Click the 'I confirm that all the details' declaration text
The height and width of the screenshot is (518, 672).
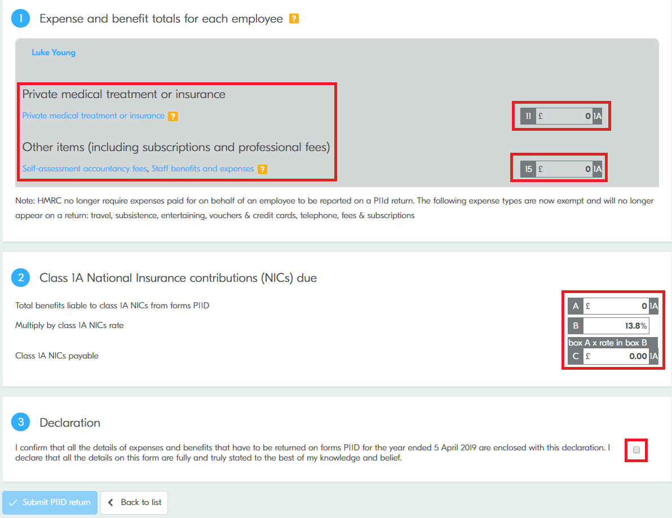[313, 453]
